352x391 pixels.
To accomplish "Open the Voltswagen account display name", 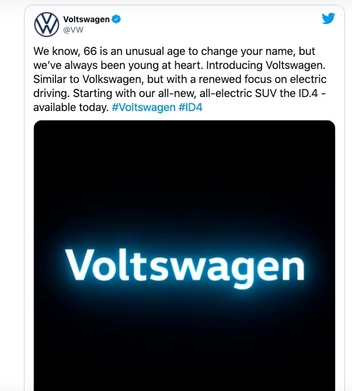I will tap(86, 19).
